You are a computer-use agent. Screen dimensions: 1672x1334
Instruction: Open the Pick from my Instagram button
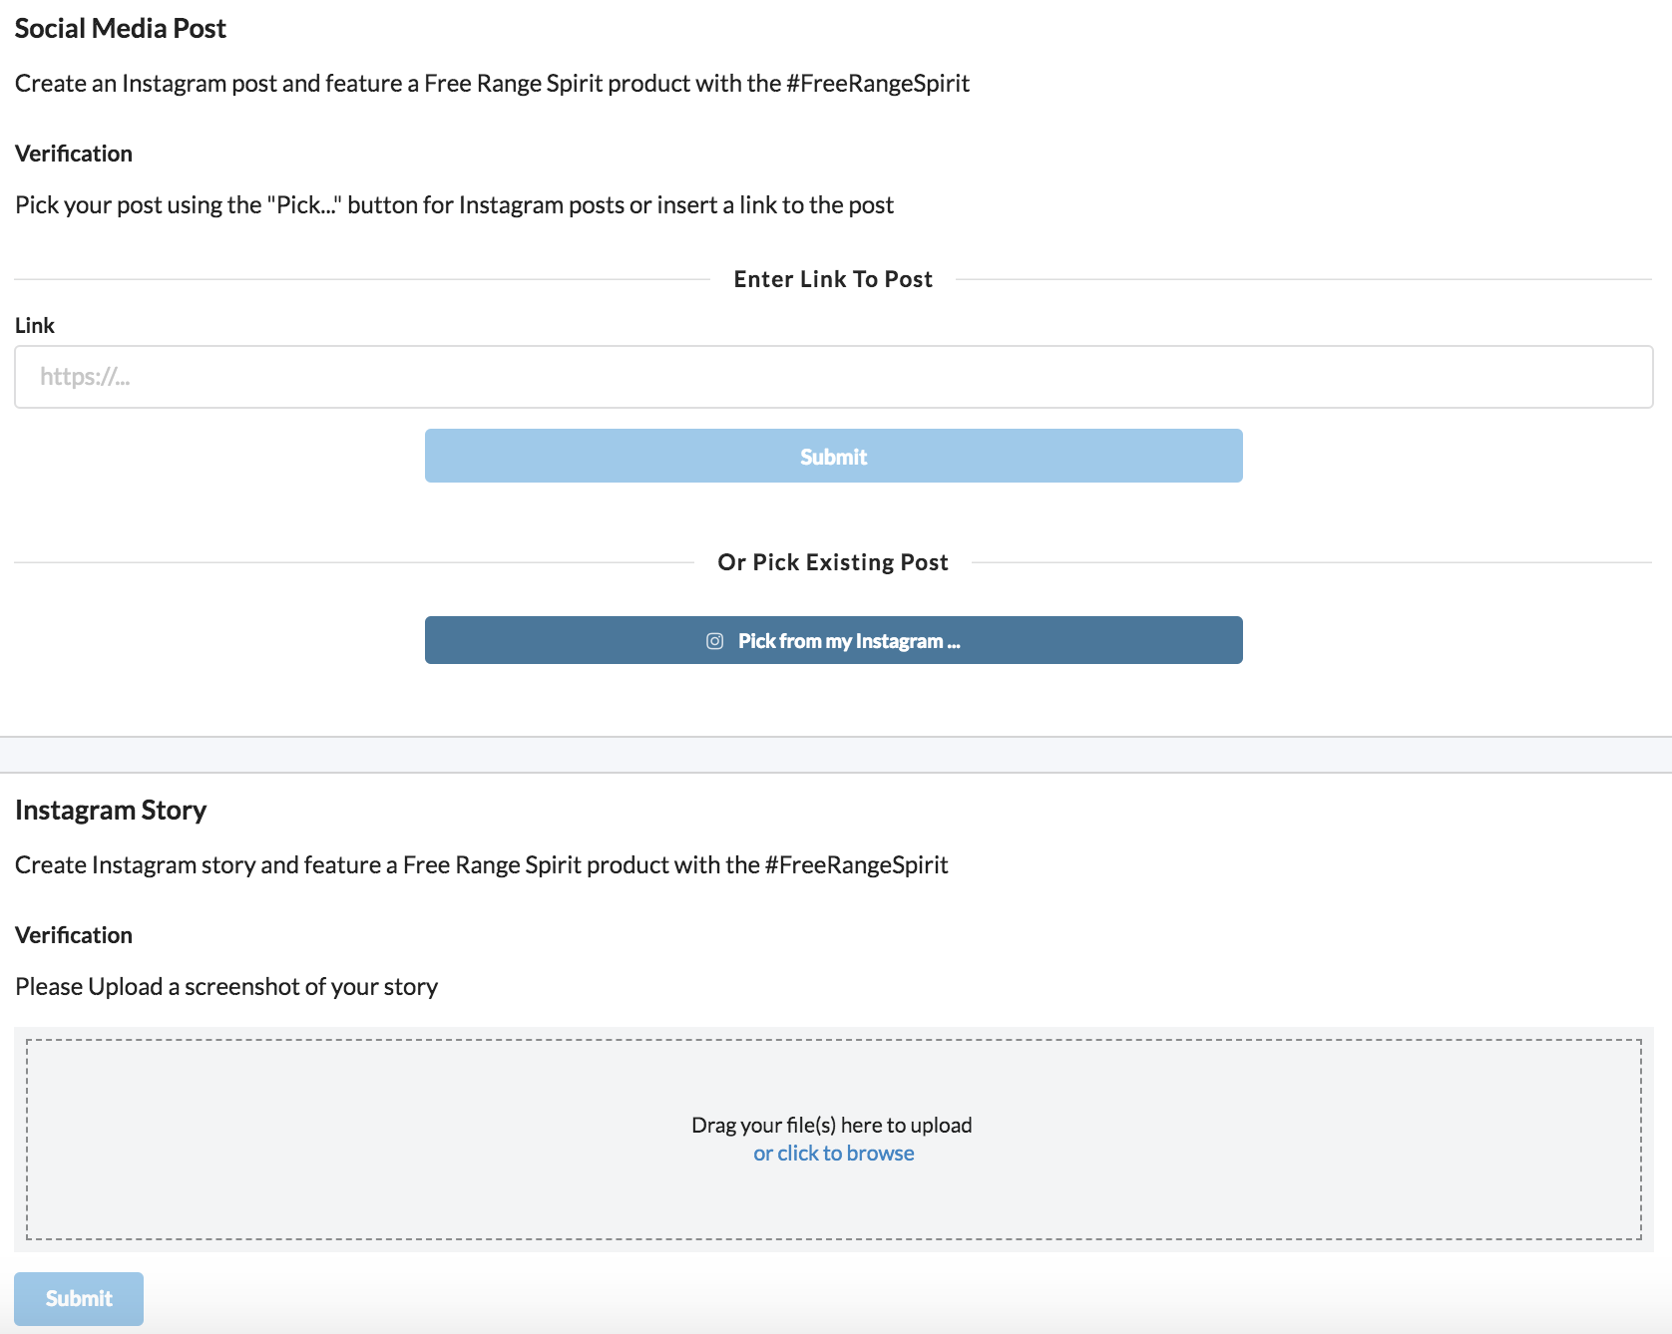click(834, 640)
